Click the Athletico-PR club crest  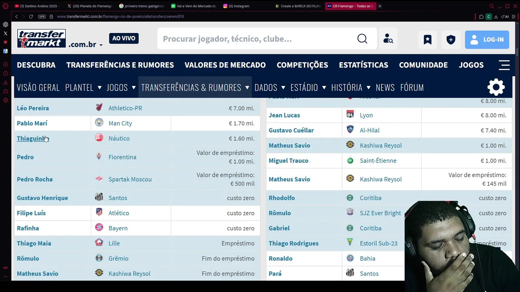point(99,107)
